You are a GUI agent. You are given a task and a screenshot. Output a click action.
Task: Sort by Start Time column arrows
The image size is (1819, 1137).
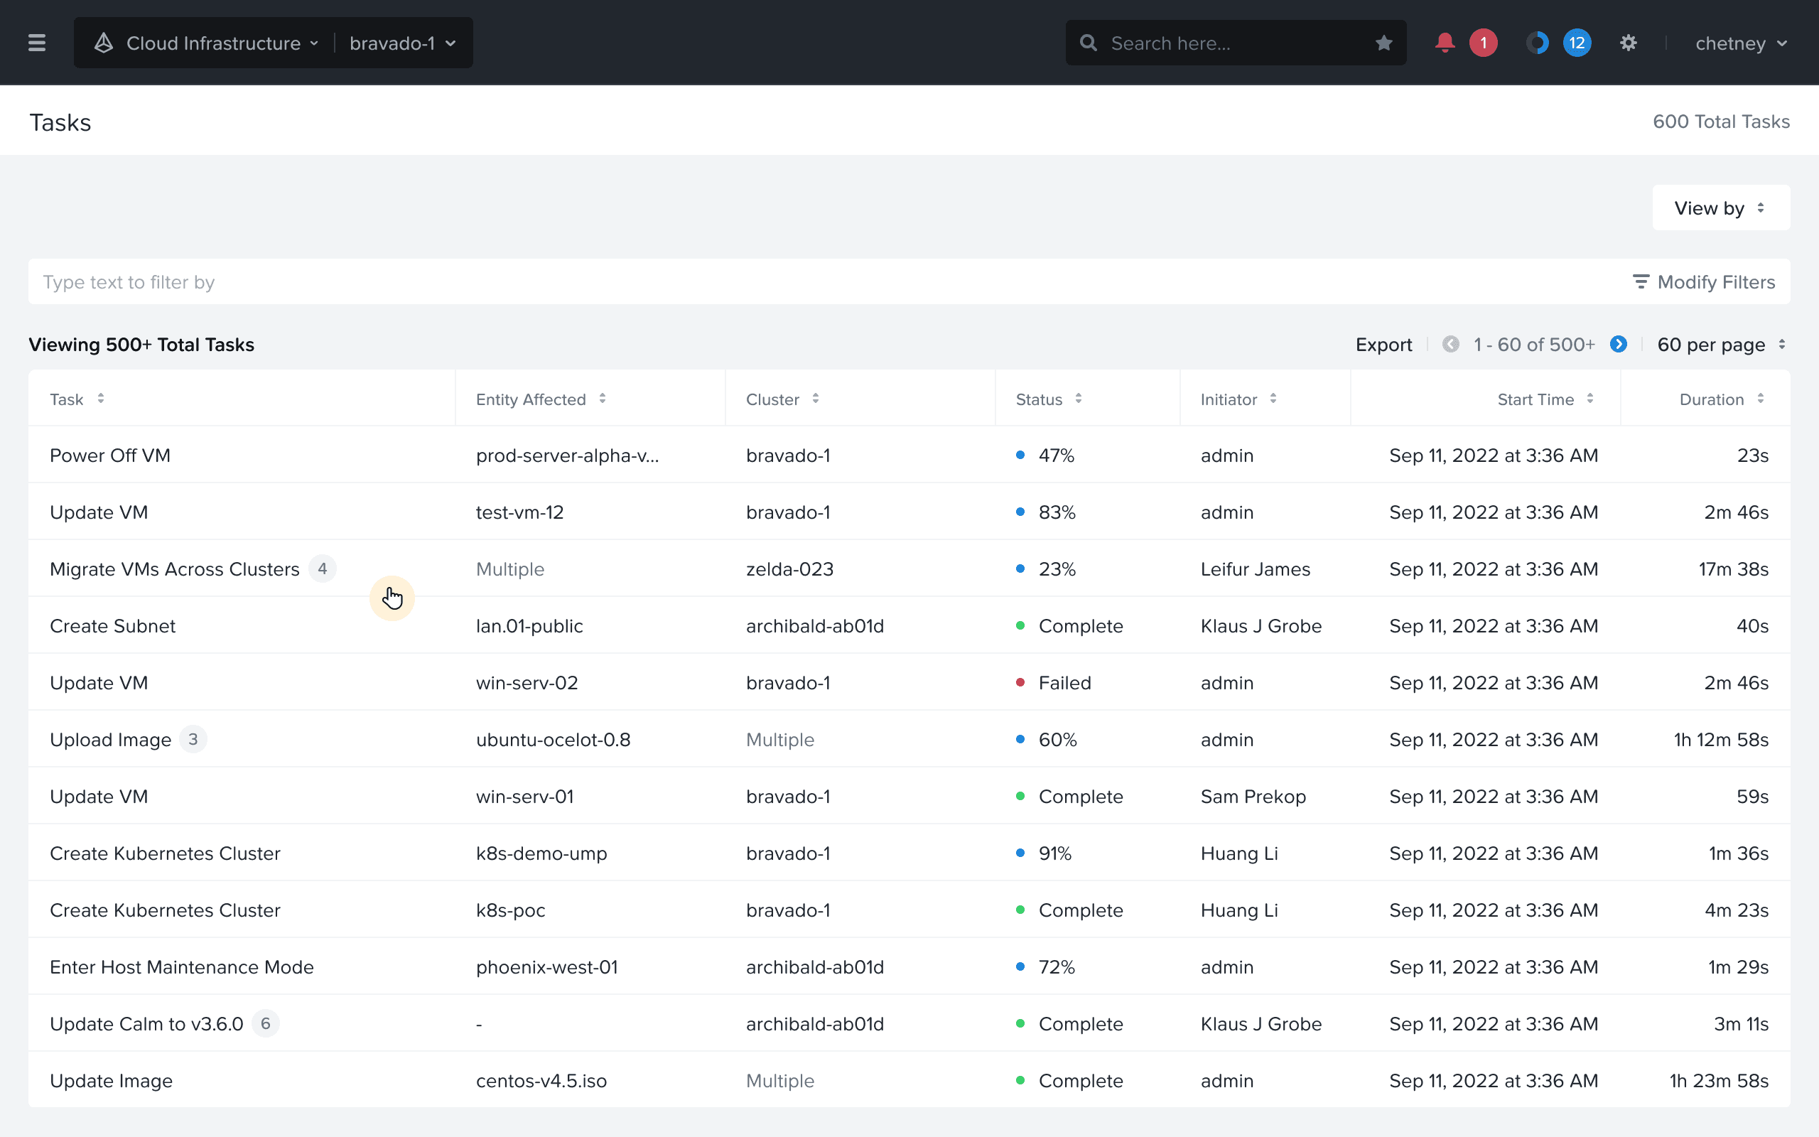click(1590, 399)
